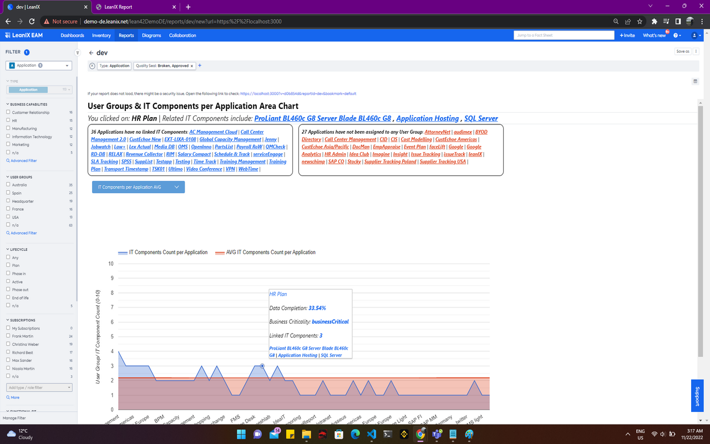Screen dimensions: 710x444
Task: Check the Manufacturing filter checkbox
Action: pos(8,128)
